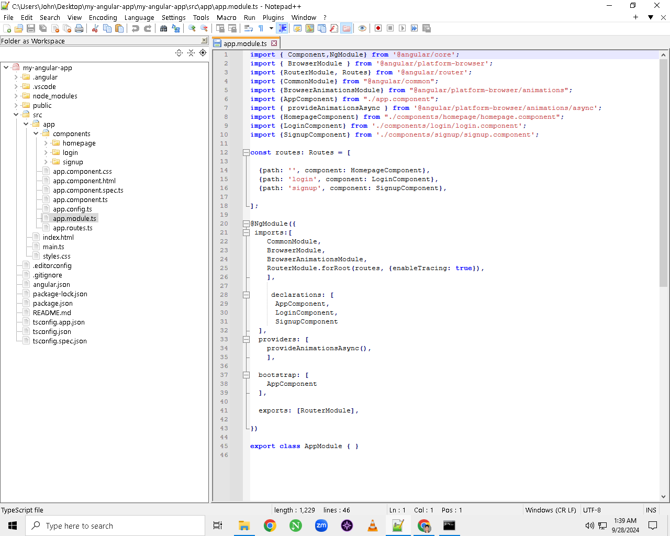
Task: Click the Cut scissors toolbar icon
Action: coord(95,28)
